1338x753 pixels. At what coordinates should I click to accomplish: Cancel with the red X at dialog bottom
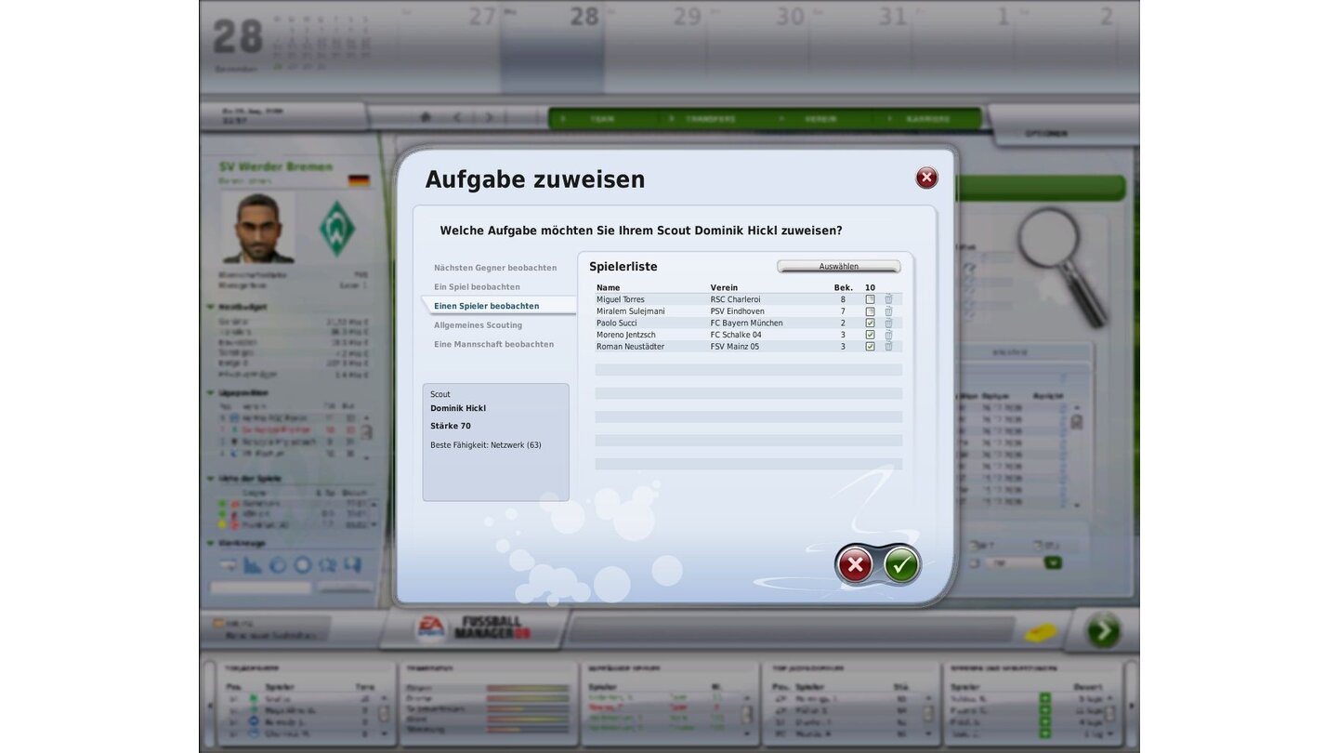[855, 564]
